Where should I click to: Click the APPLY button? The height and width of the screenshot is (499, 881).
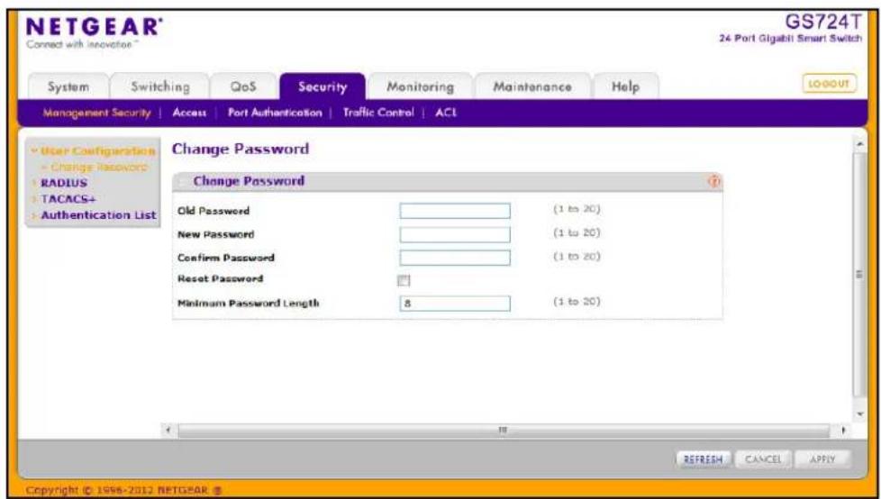coord(823,459)
